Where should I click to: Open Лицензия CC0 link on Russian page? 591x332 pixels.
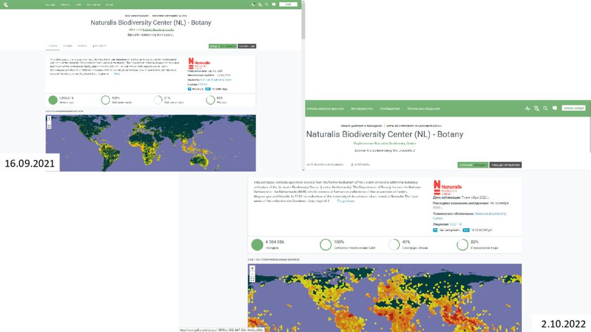pyautogui.click(x=456, y=224)
